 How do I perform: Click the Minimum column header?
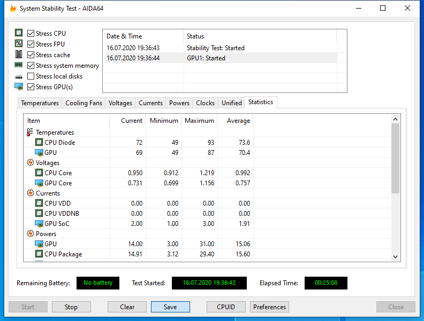point(164,121)
